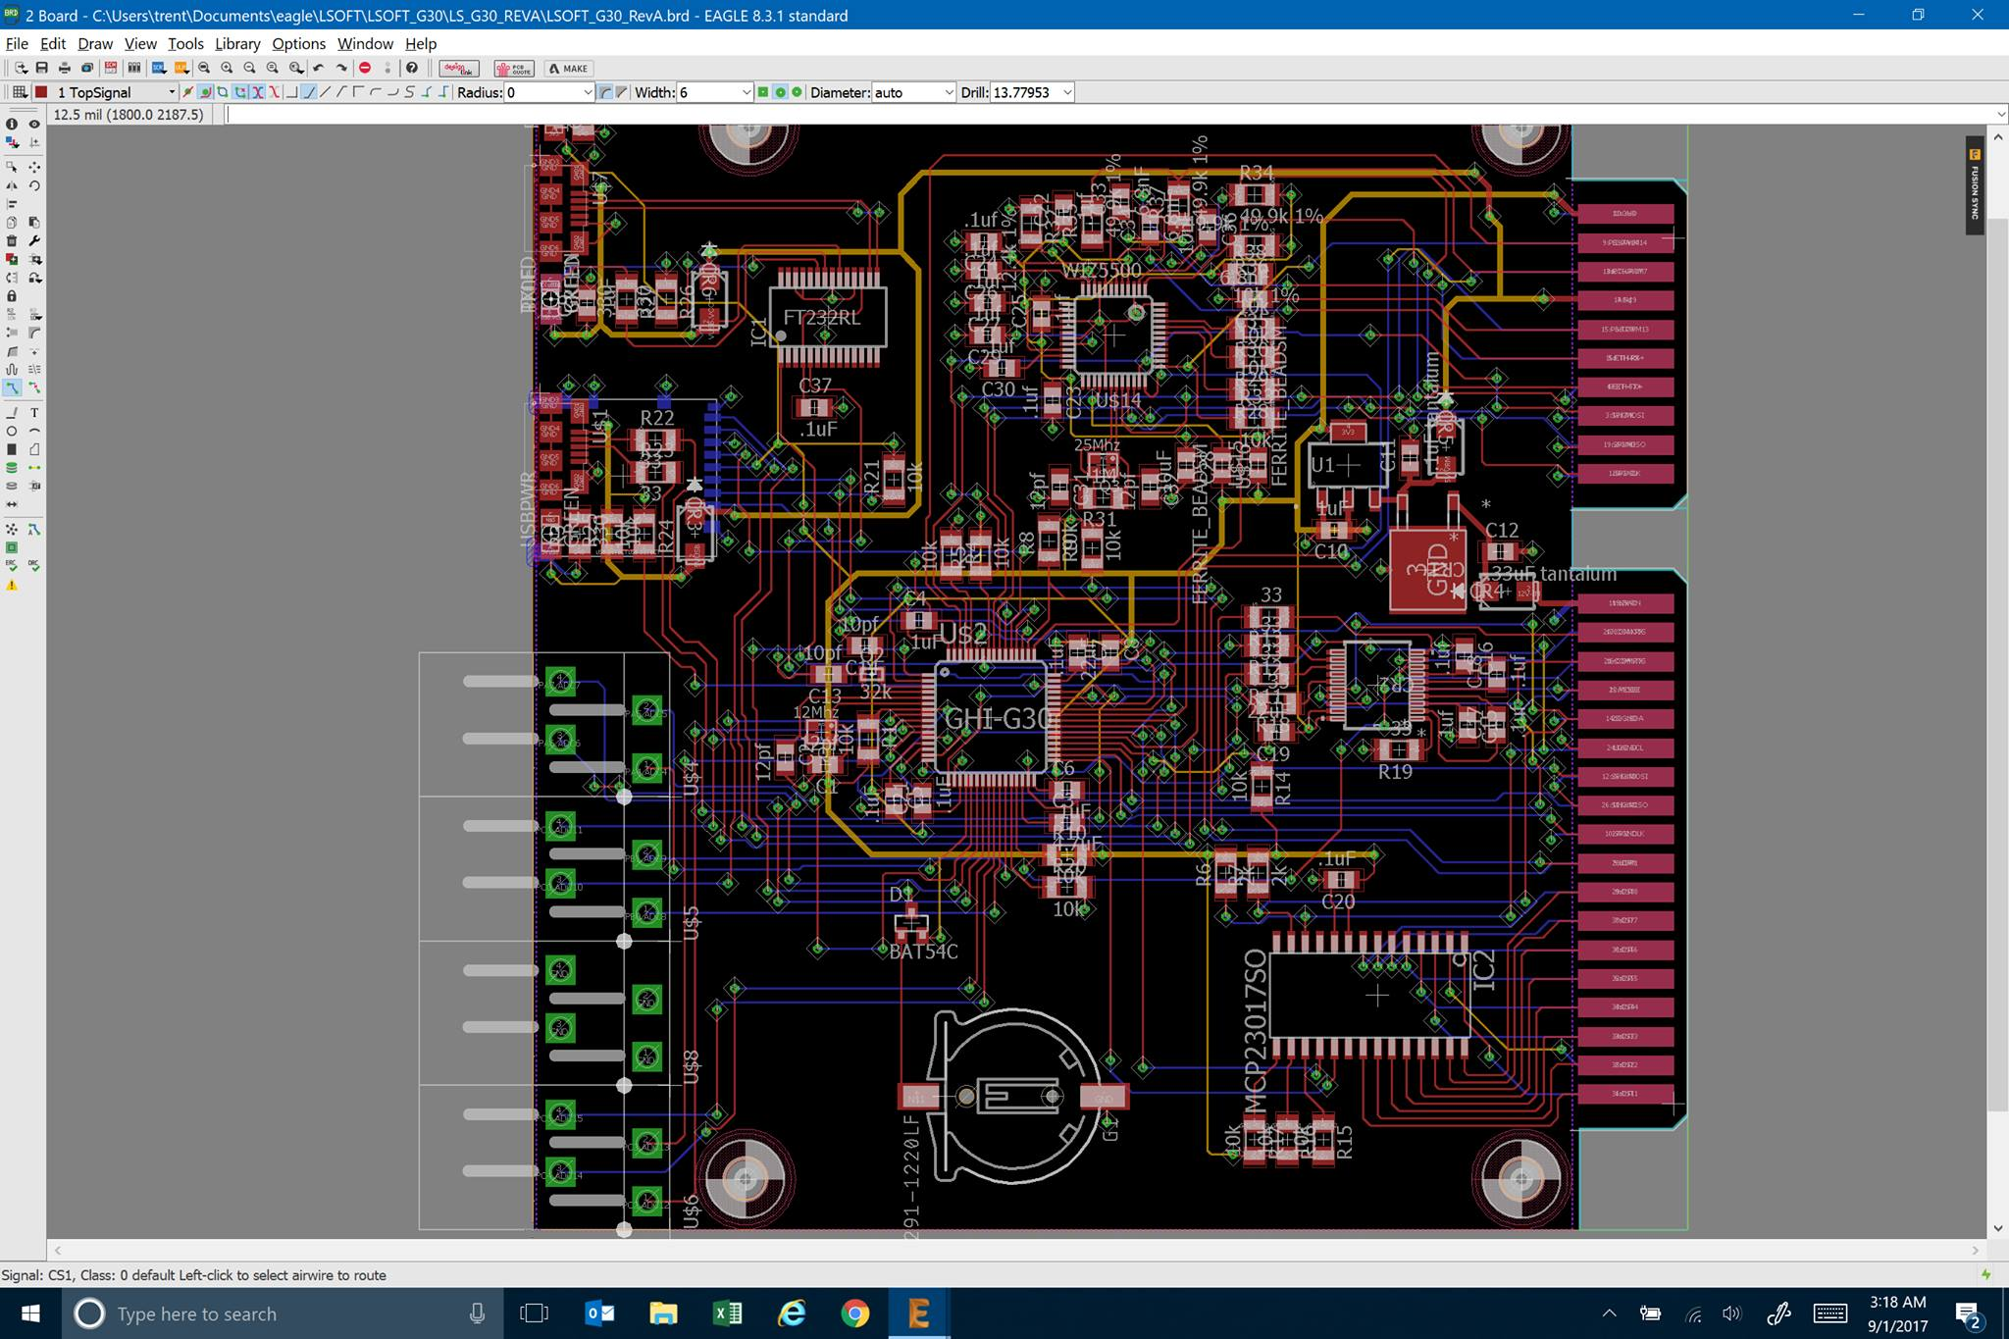Open the Library menu
Image resolution: width=2009 pixels, height=1339 pixels.
(237, 44)
